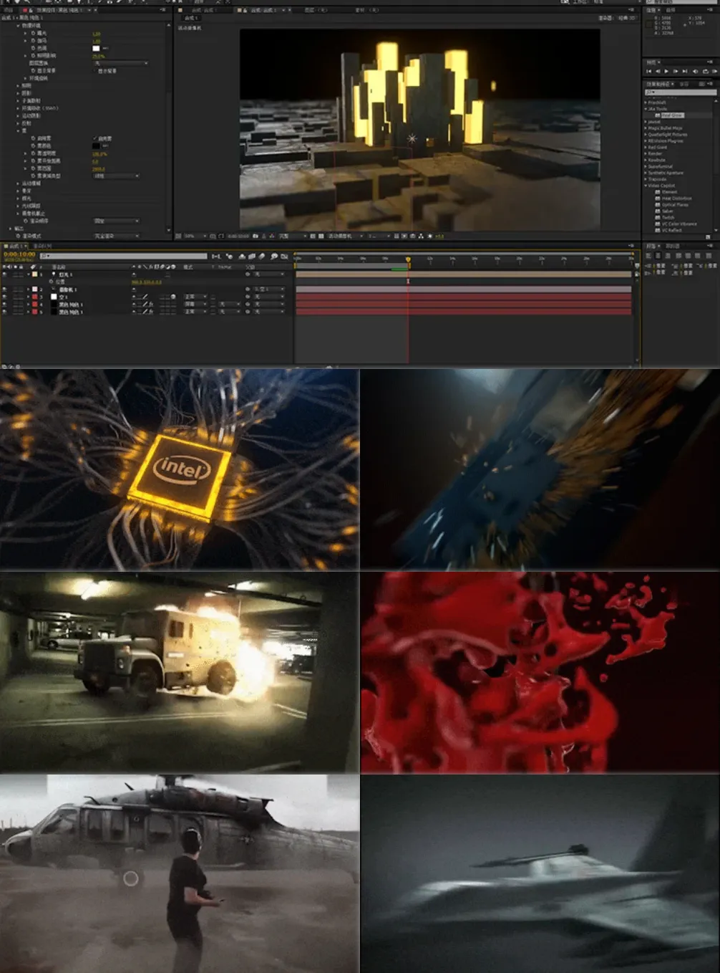Open the graph editor icon in timeline toolbar
Viewport: 720px width, 973px height.
[284, 256]
